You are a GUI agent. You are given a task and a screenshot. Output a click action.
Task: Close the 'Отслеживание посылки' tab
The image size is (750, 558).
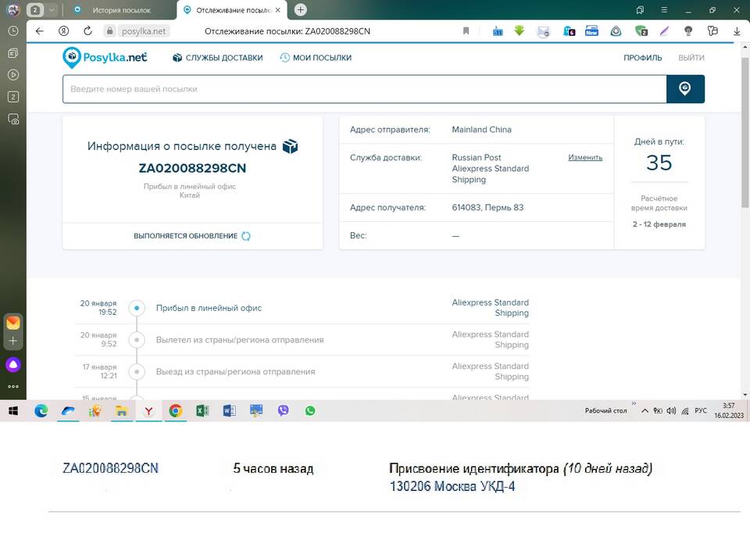coord(278,10)
